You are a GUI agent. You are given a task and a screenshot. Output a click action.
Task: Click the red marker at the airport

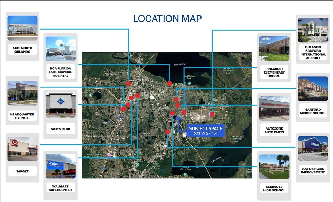(212, 114)
